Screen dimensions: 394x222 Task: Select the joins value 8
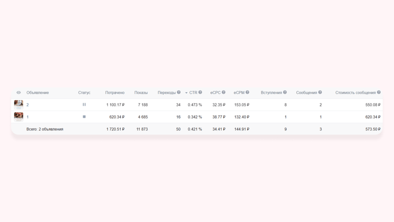click(x=286, y=105)
